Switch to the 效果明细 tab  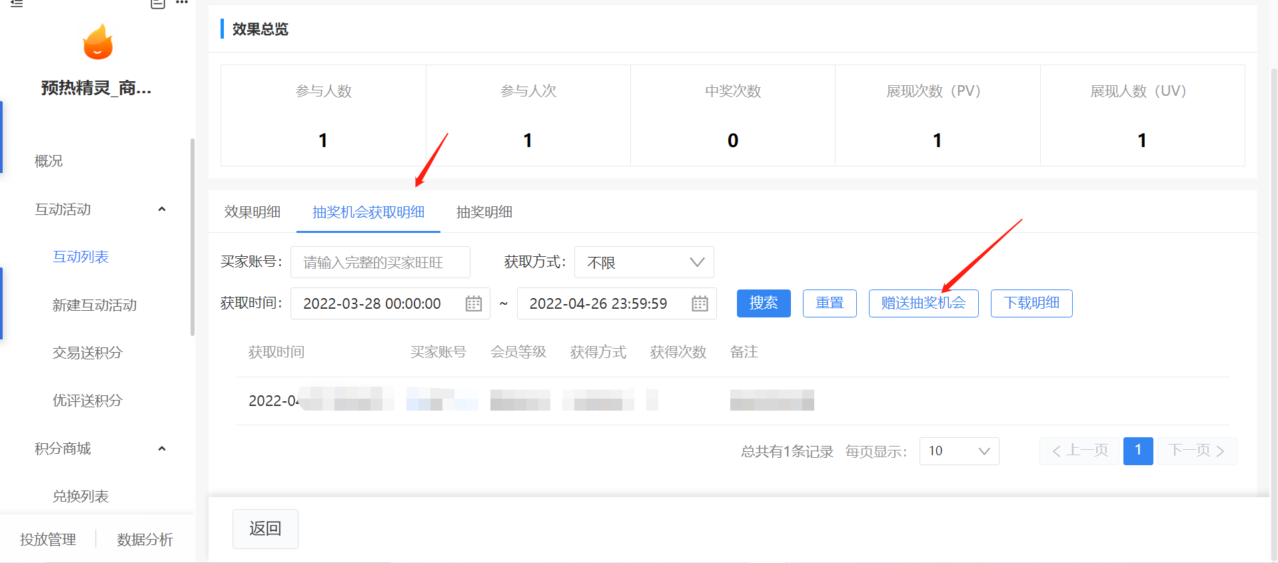point(253,212)
